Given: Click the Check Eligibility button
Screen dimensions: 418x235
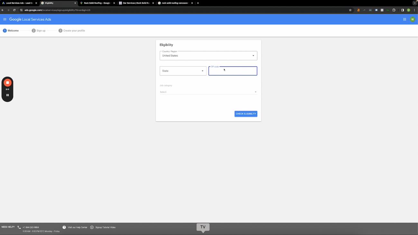Looking at the screenshot, I should pyautogui.click(x=246, y=114).
